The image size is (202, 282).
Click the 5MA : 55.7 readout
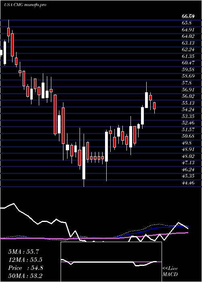click(23, 252)
